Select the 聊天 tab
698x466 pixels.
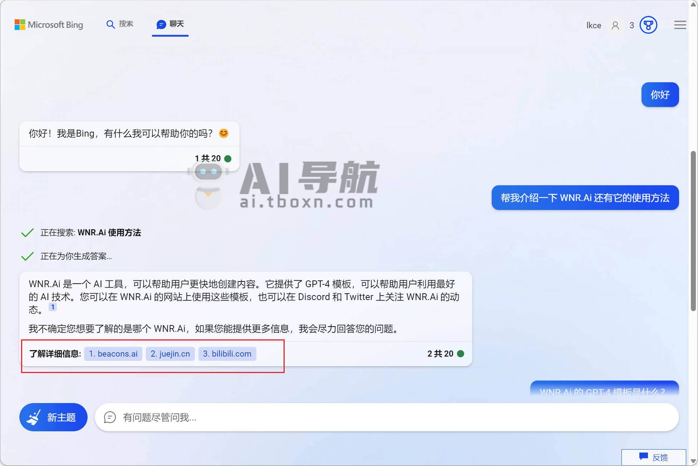[x=176, y=24]
